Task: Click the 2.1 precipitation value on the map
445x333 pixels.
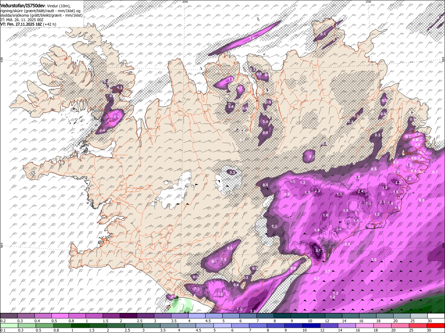Action: click(382, 202)
